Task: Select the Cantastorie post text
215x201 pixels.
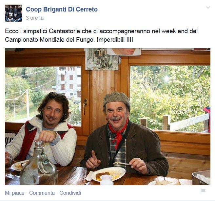Action: pyautogui.click(x=101, y=35)
